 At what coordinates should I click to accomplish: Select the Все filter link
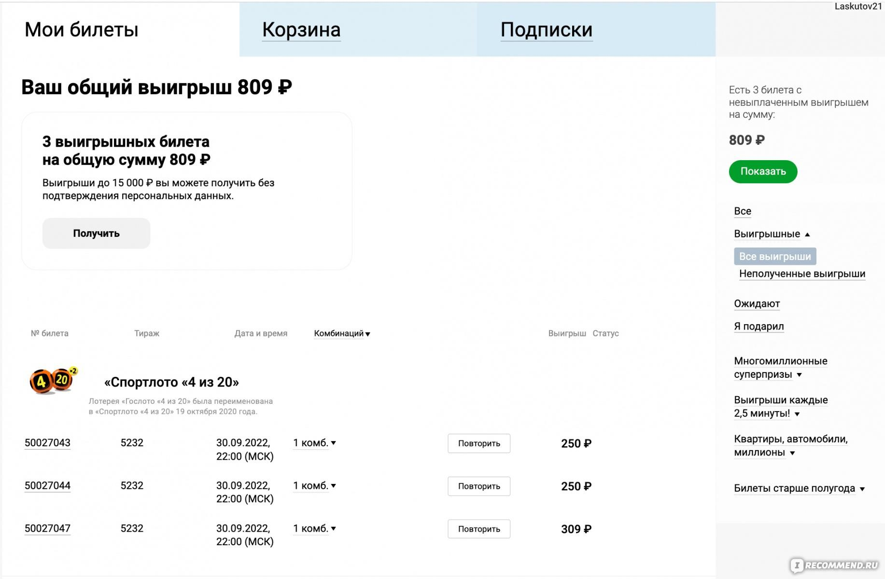[x=742, y=211]
